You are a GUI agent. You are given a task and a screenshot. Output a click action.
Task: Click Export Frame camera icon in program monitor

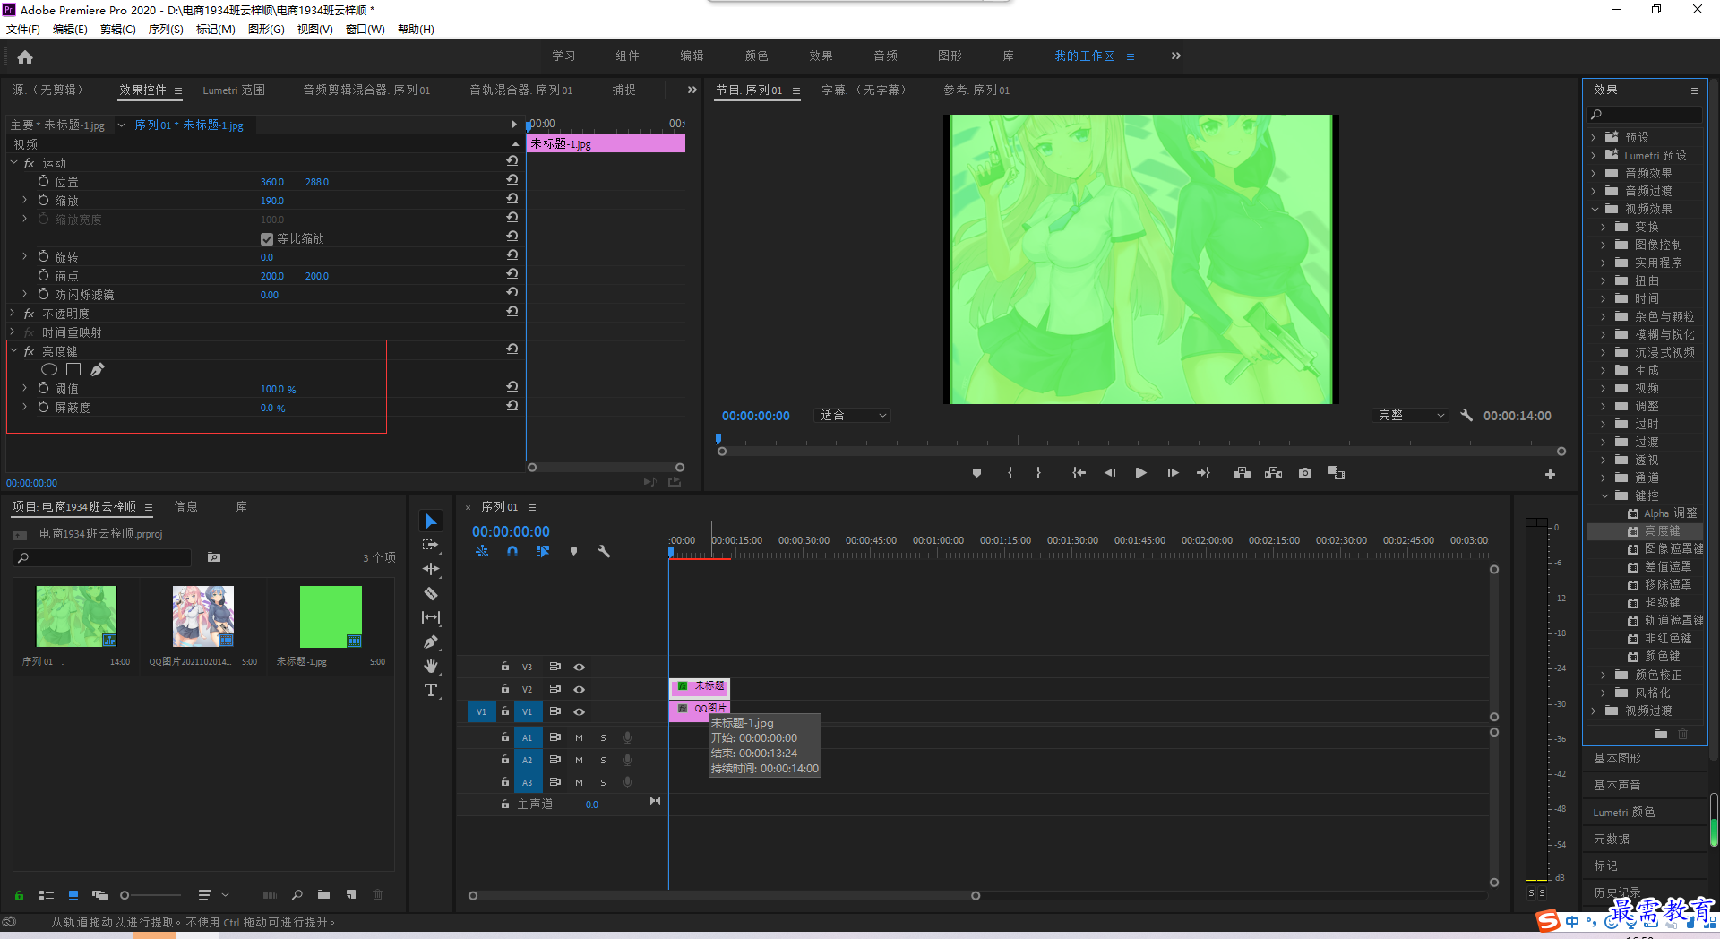click(1305, 473)
